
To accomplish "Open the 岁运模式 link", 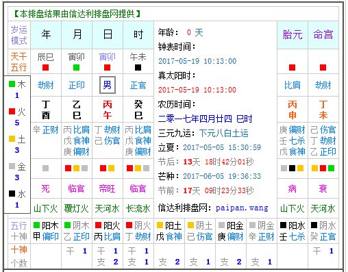I will 19,35.
